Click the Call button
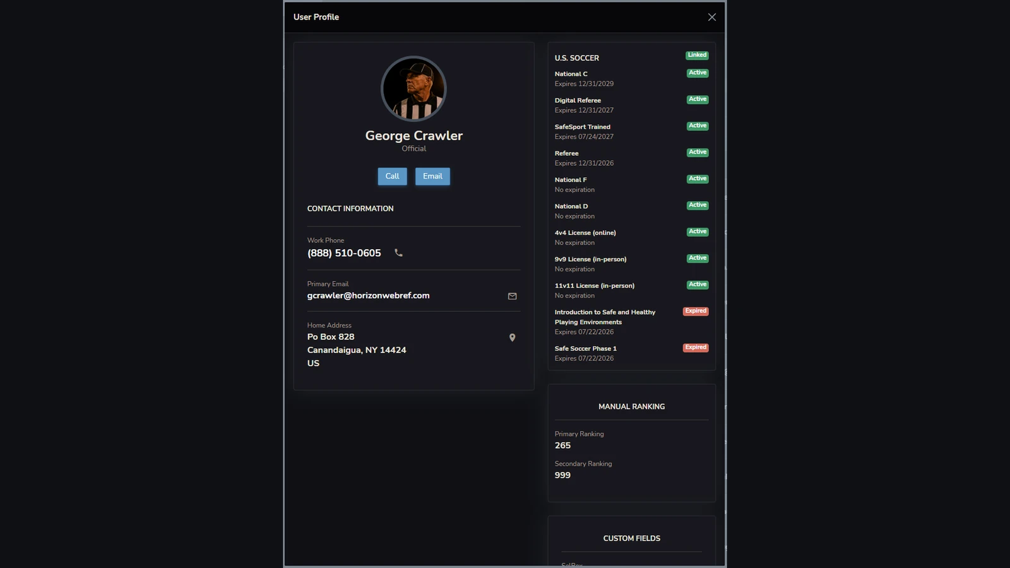Screen dimensions: 1010x568 392,176
